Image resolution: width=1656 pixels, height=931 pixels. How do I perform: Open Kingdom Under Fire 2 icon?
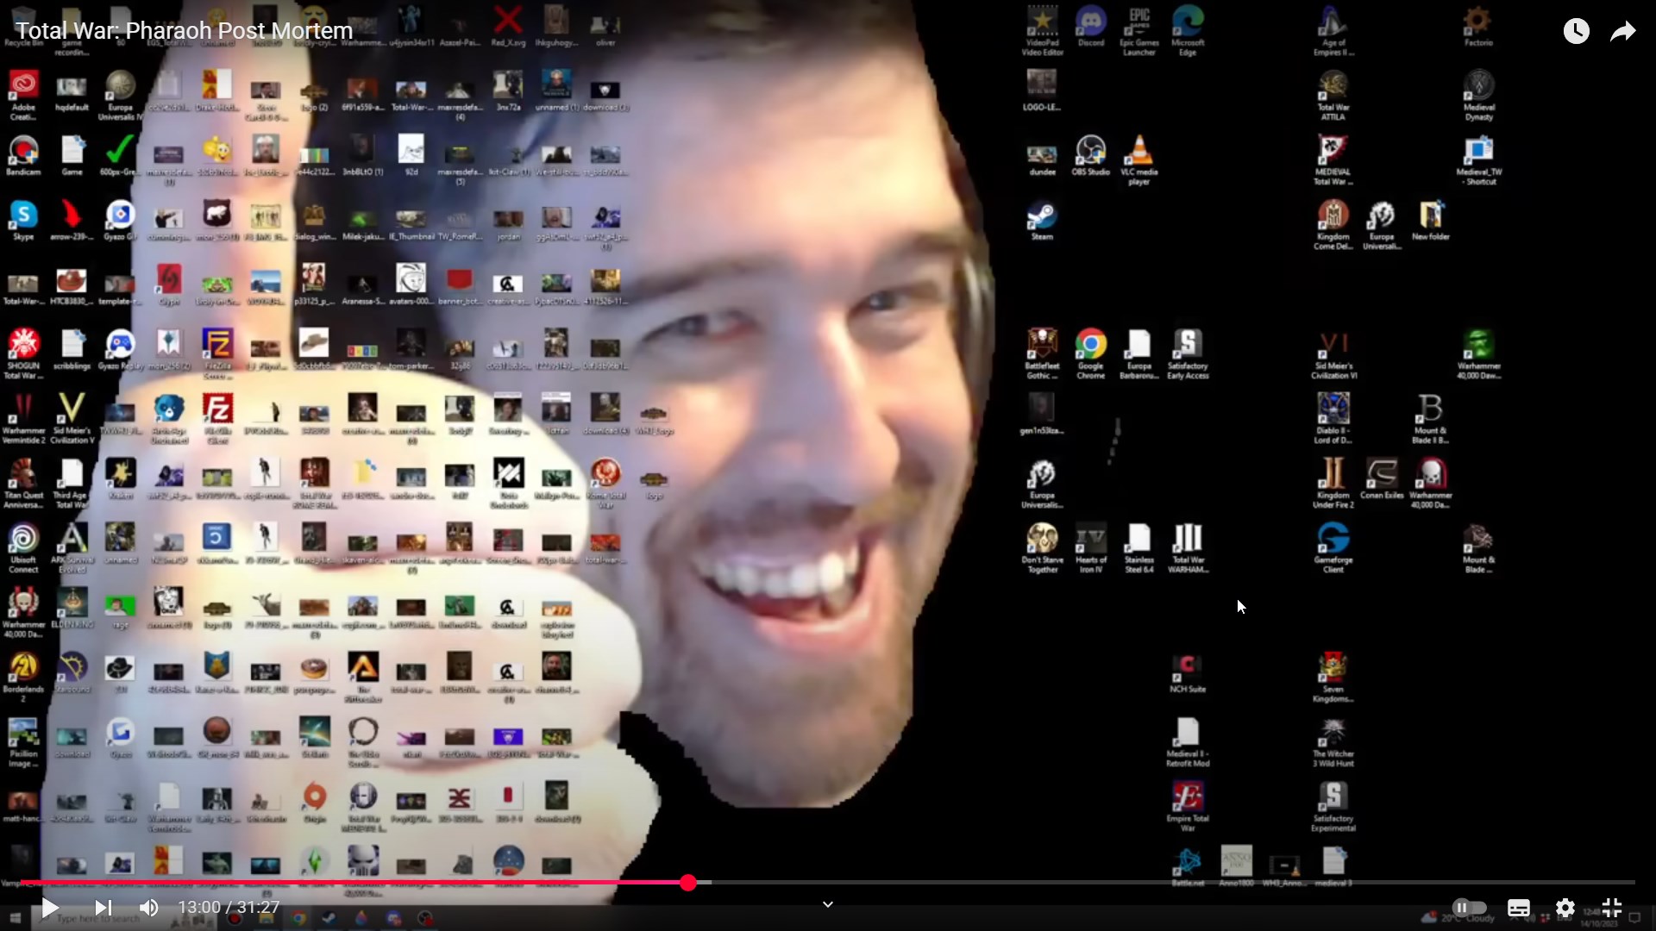tap(1333, 484)
